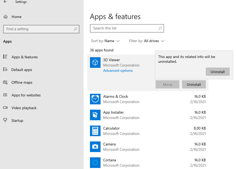Screen dimensions: 236x169
Task: Open Advanced options for 3D Viewer
Action: [118, 70]
